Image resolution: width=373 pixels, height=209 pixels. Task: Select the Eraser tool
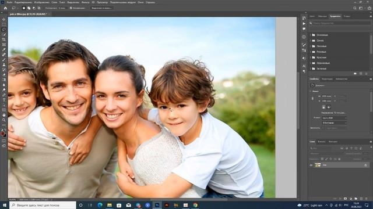coord(4,75)
